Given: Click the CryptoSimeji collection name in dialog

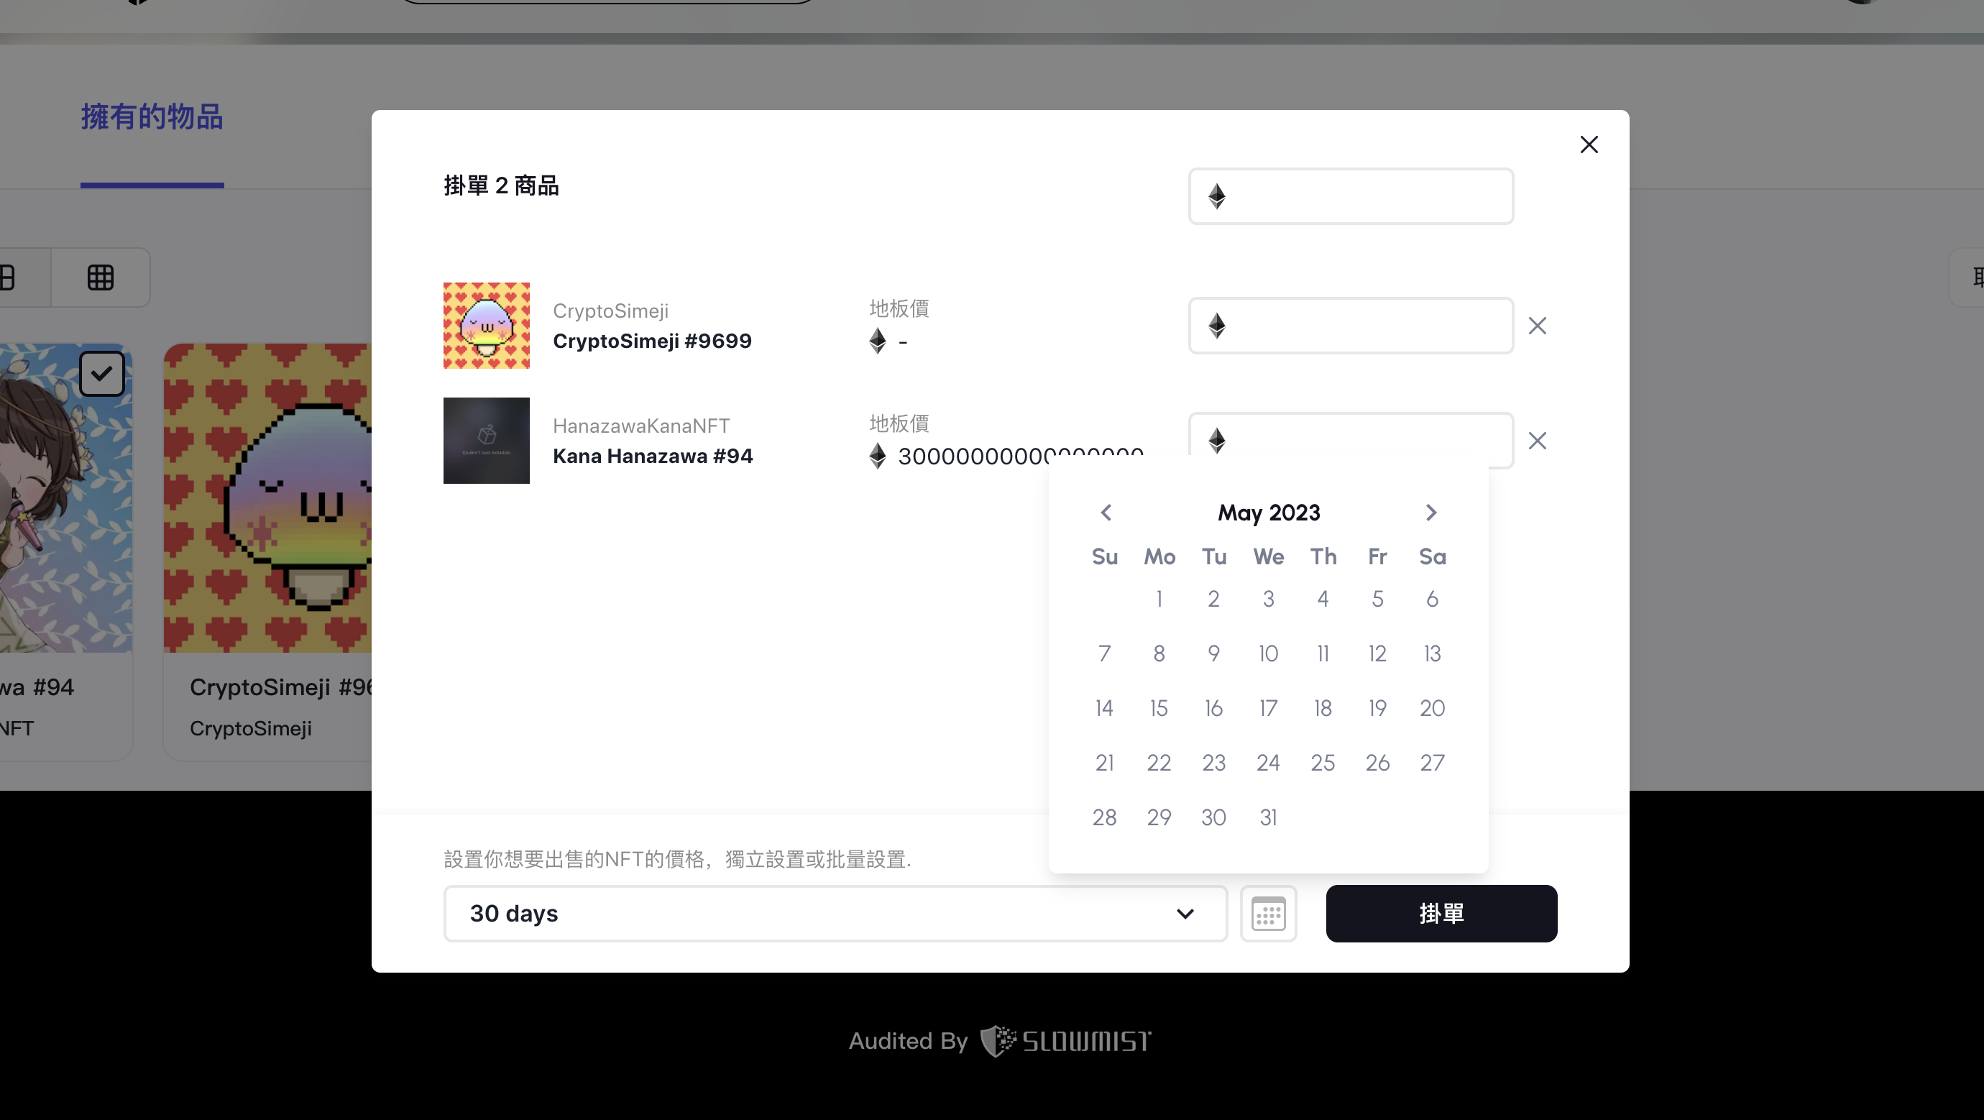Looking at the screenshot, I should [611, 311].
